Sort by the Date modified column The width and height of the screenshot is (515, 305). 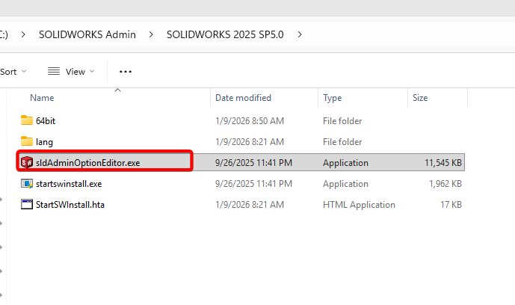tap(243, 98)
